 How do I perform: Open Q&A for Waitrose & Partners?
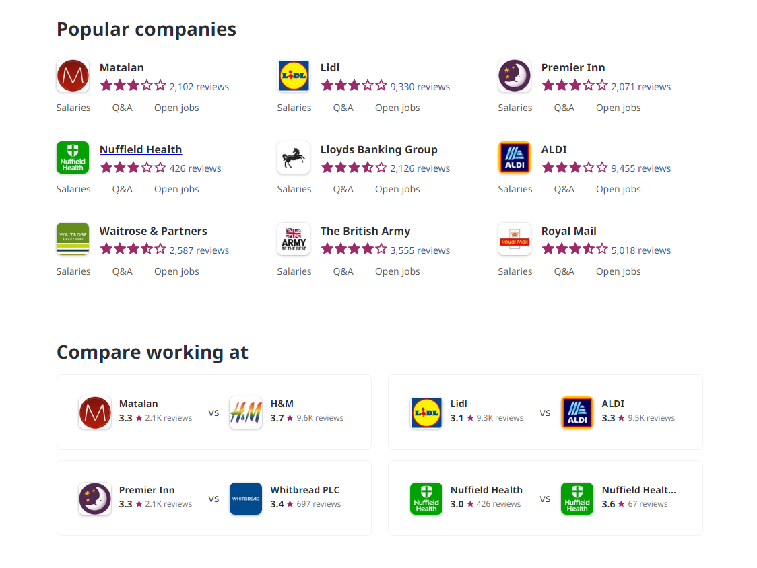pos(123,271)
